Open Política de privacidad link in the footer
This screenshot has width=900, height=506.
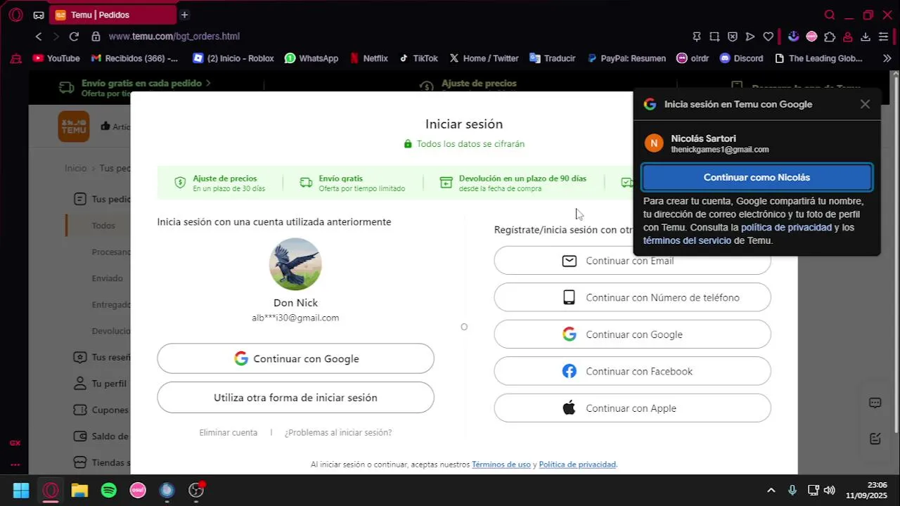point(577,465)
